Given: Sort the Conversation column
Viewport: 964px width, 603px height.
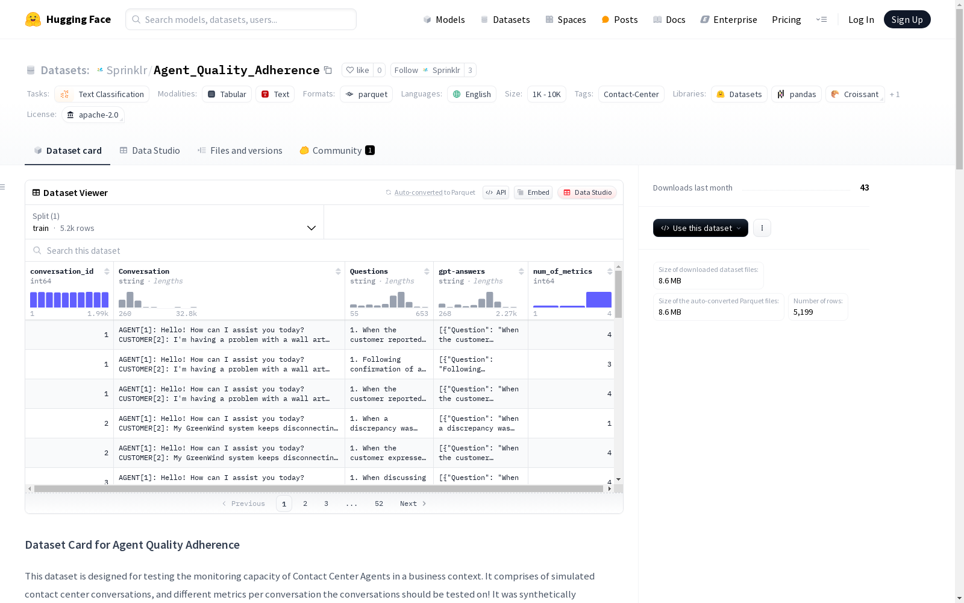Looking at the screenshot, I should tap(338, 271).
